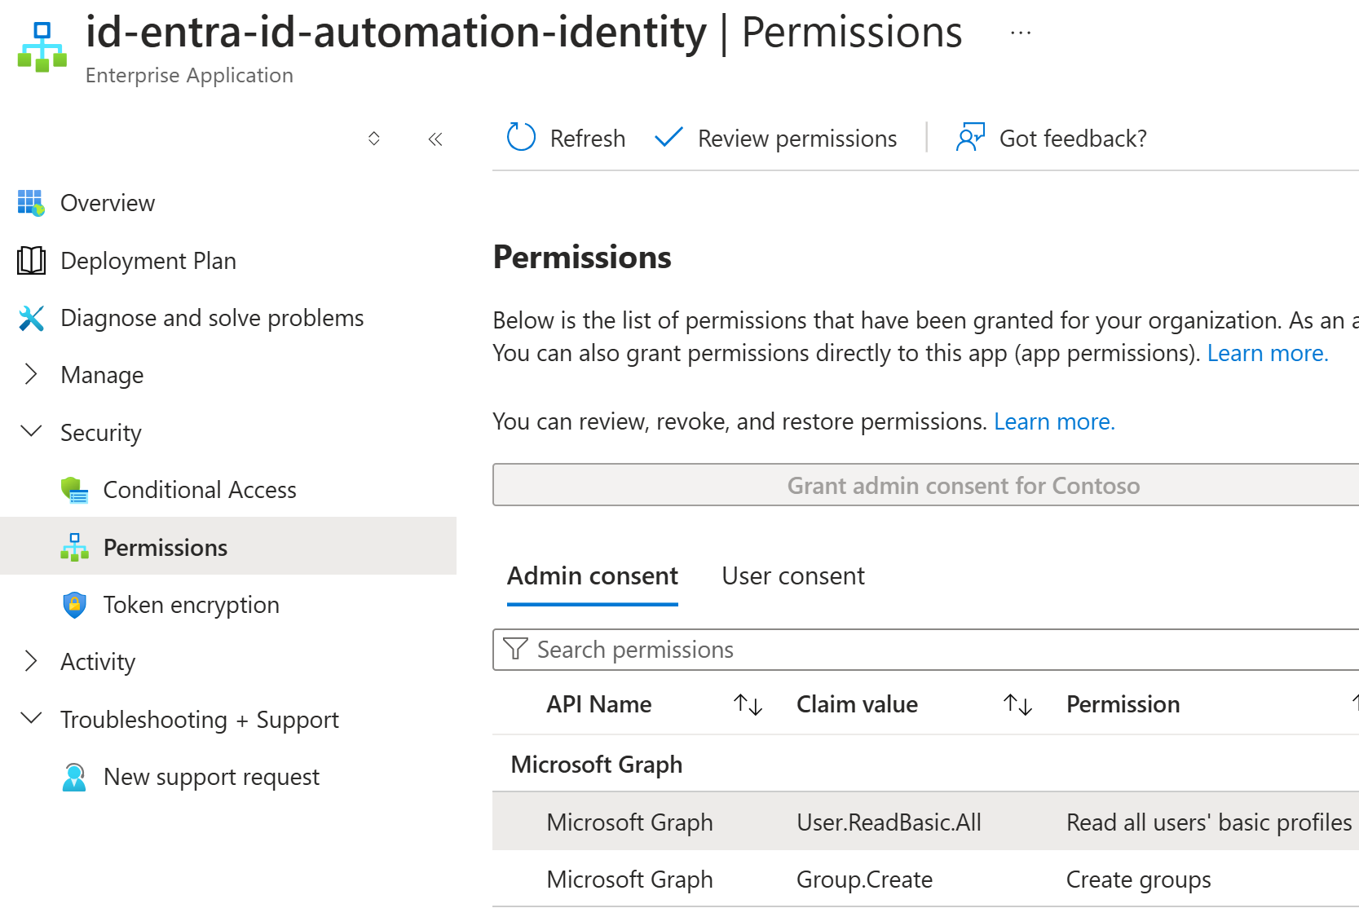Image resolution: width=1359 pixels, height=917 pixels.
Task: Click Microsoft Graph cell in Group.Create row
Action: [629, 880]
